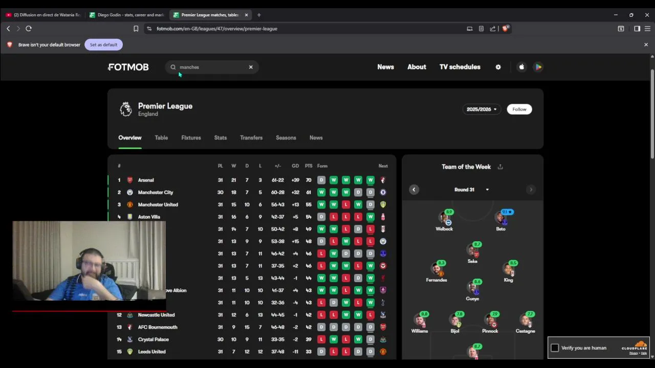Switch to the Diego Godin browser tab
This screenshot has width=655, height=368.
(127, 15)
